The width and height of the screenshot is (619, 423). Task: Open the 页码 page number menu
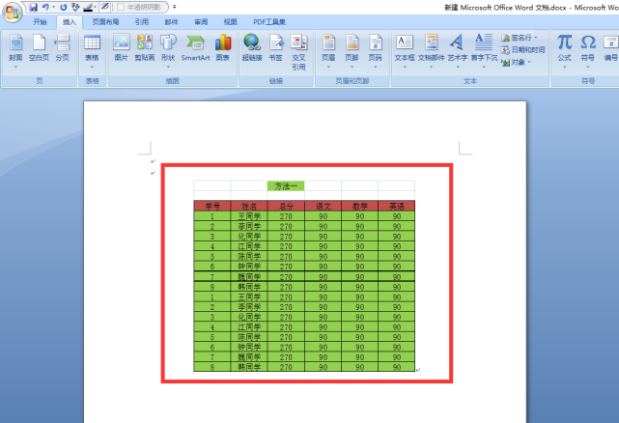(x=375, y=51)
